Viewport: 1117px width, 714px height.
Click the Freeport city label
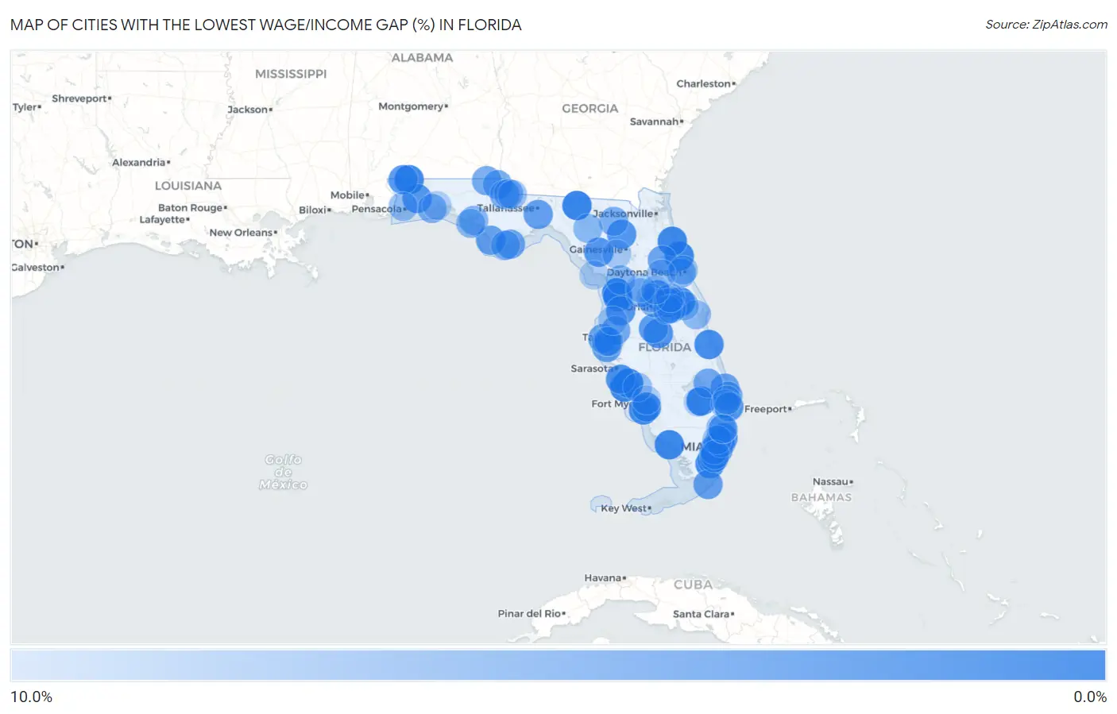point(767,409)
